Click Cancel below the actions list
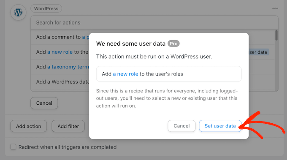287x160 pixels. (44, 103)
